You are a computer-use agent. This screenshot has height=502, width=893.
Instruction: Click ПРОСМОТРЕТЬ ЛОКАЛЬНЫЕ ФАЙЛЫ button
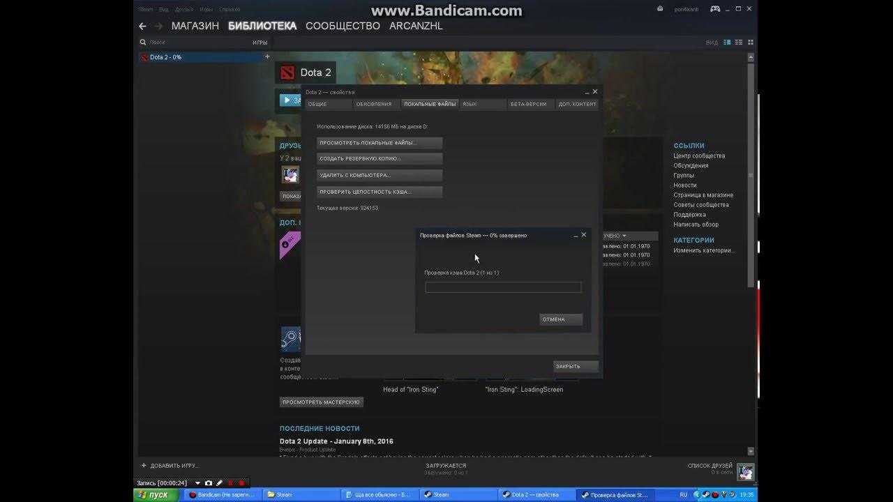click(x=380, y=142)
